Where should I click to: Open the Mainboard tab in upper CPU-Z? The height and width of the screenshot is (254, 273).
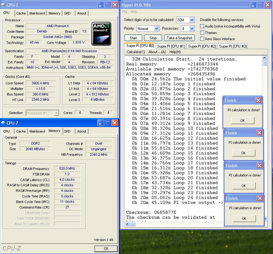click(37, 13)
